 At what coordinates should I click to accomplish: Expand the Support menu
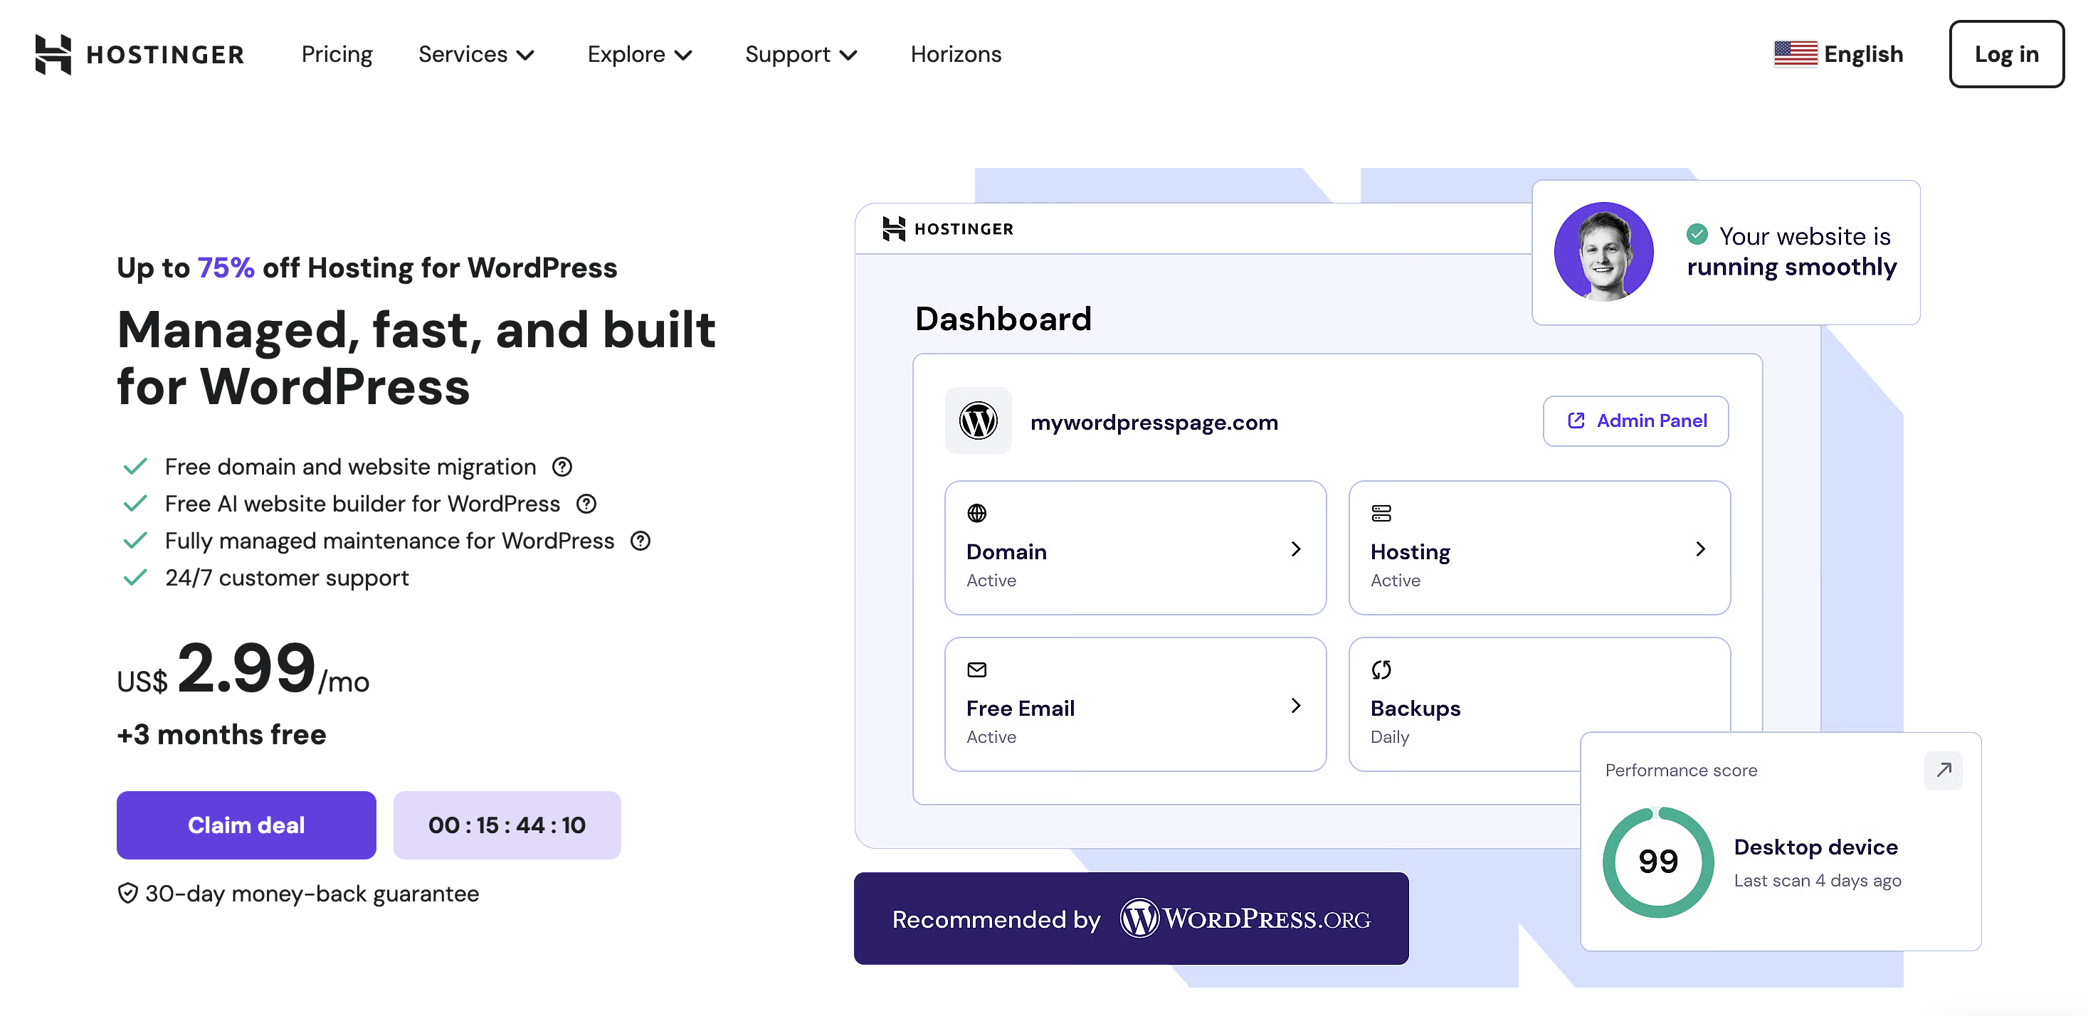801,54
